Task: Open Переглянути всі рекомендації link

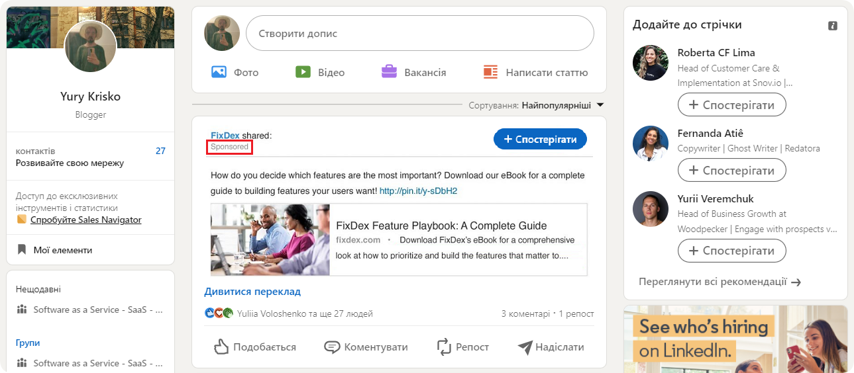Action: click(720, 282)
